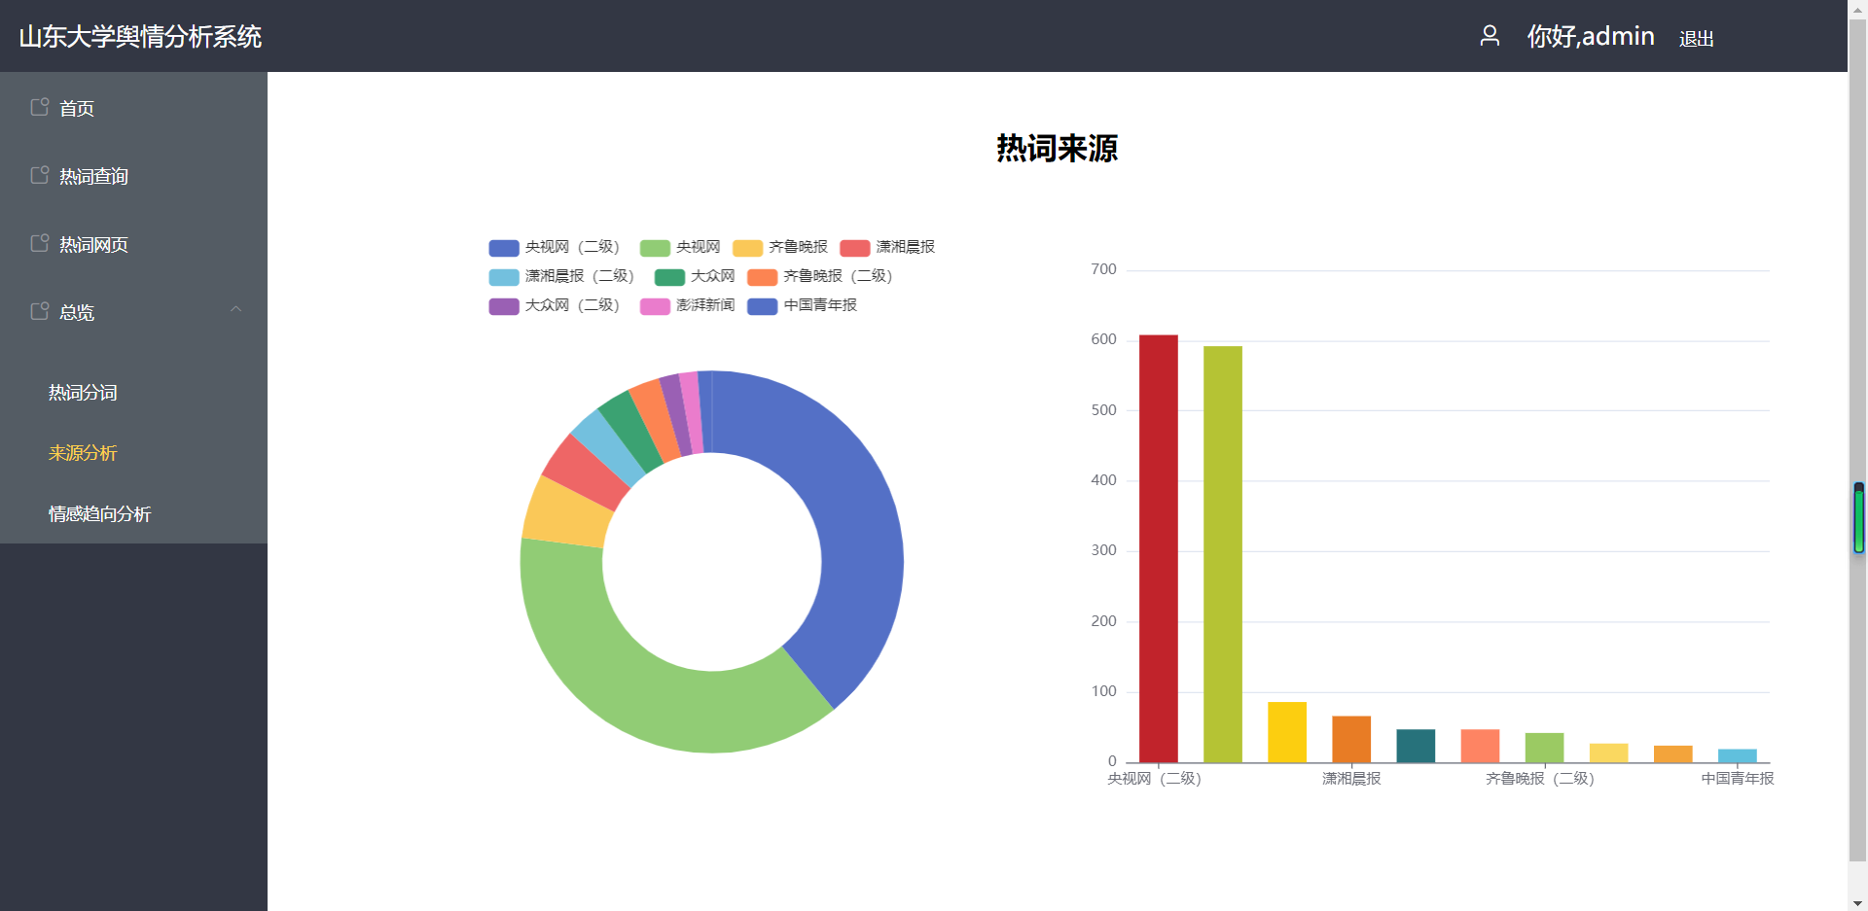This screenshot has height=911, width=1868.
Task: Click the 潇湘晨报 axis label
Action: (x=1351, y=779)
